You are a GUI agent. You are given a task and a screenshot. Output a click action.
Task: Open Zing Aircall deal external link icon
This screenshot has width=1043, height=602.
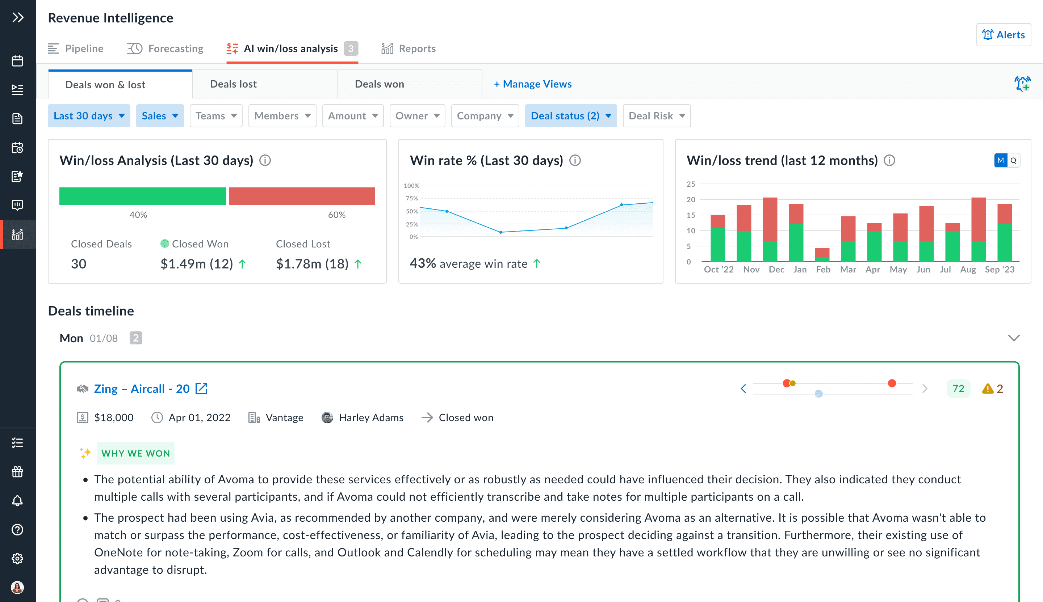click(x=202, y=389)
